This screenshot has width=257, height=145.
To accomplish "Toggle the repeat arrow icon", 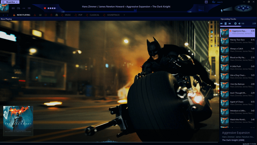I will (24, 8).
